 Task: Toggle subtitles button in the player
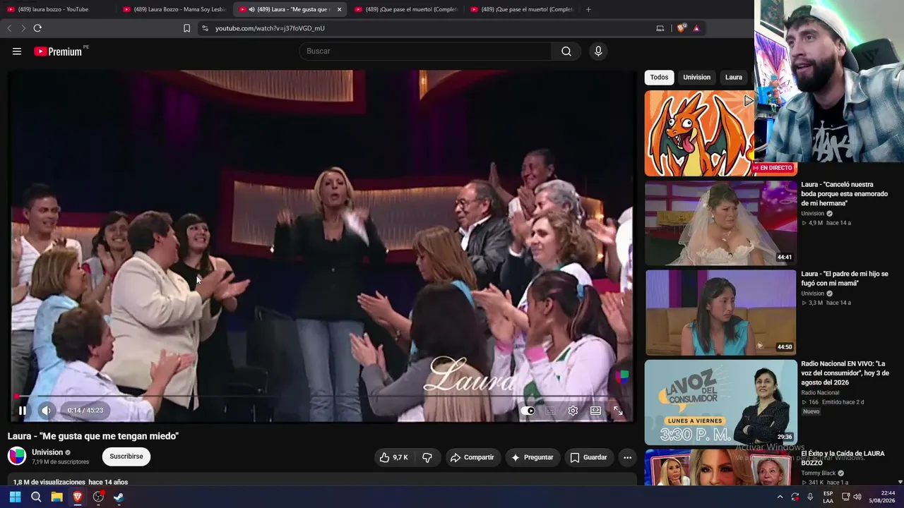click(550, 411)
